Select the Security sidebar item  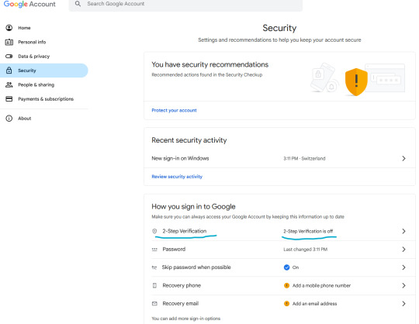[44, 71]
